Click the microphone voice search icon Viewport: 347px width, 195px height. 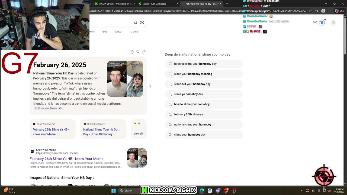point(136,22)
